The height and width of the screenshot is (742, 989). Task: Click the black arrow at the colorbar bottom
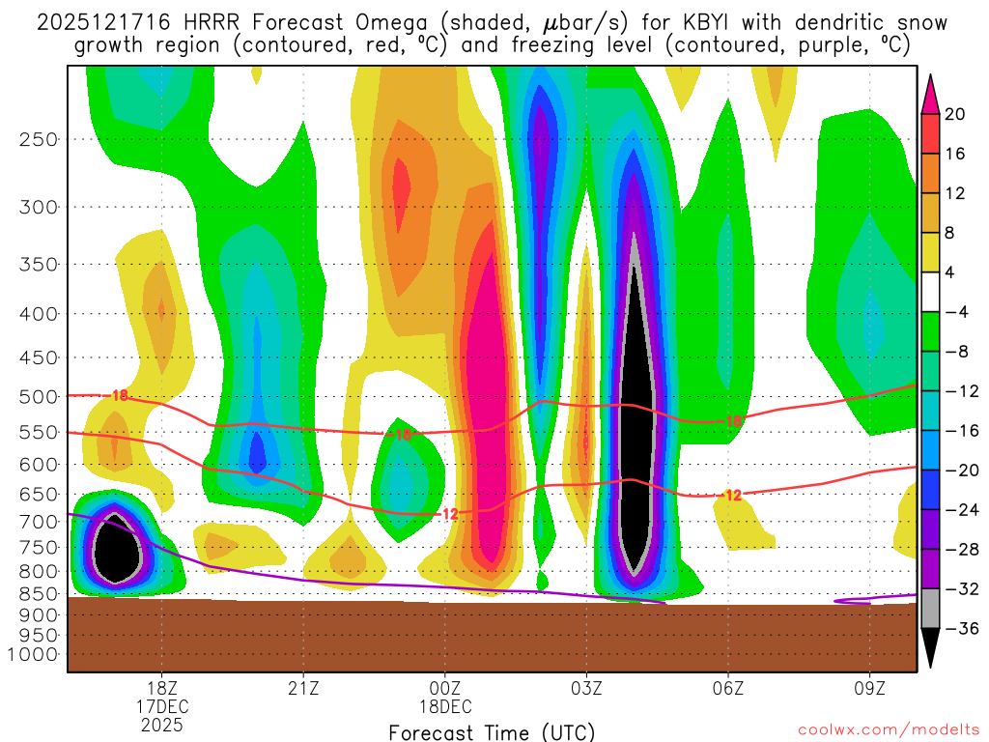click(x=930, y=648)
